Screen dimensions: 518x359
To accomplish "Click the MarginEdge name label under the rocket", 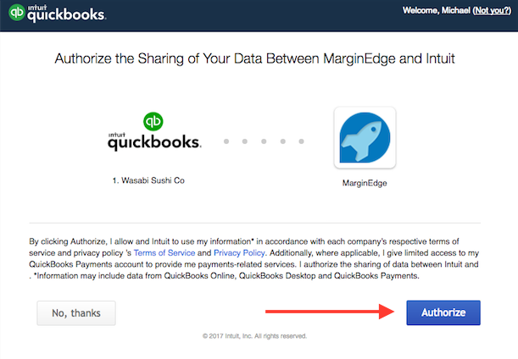I will (365, 182).
